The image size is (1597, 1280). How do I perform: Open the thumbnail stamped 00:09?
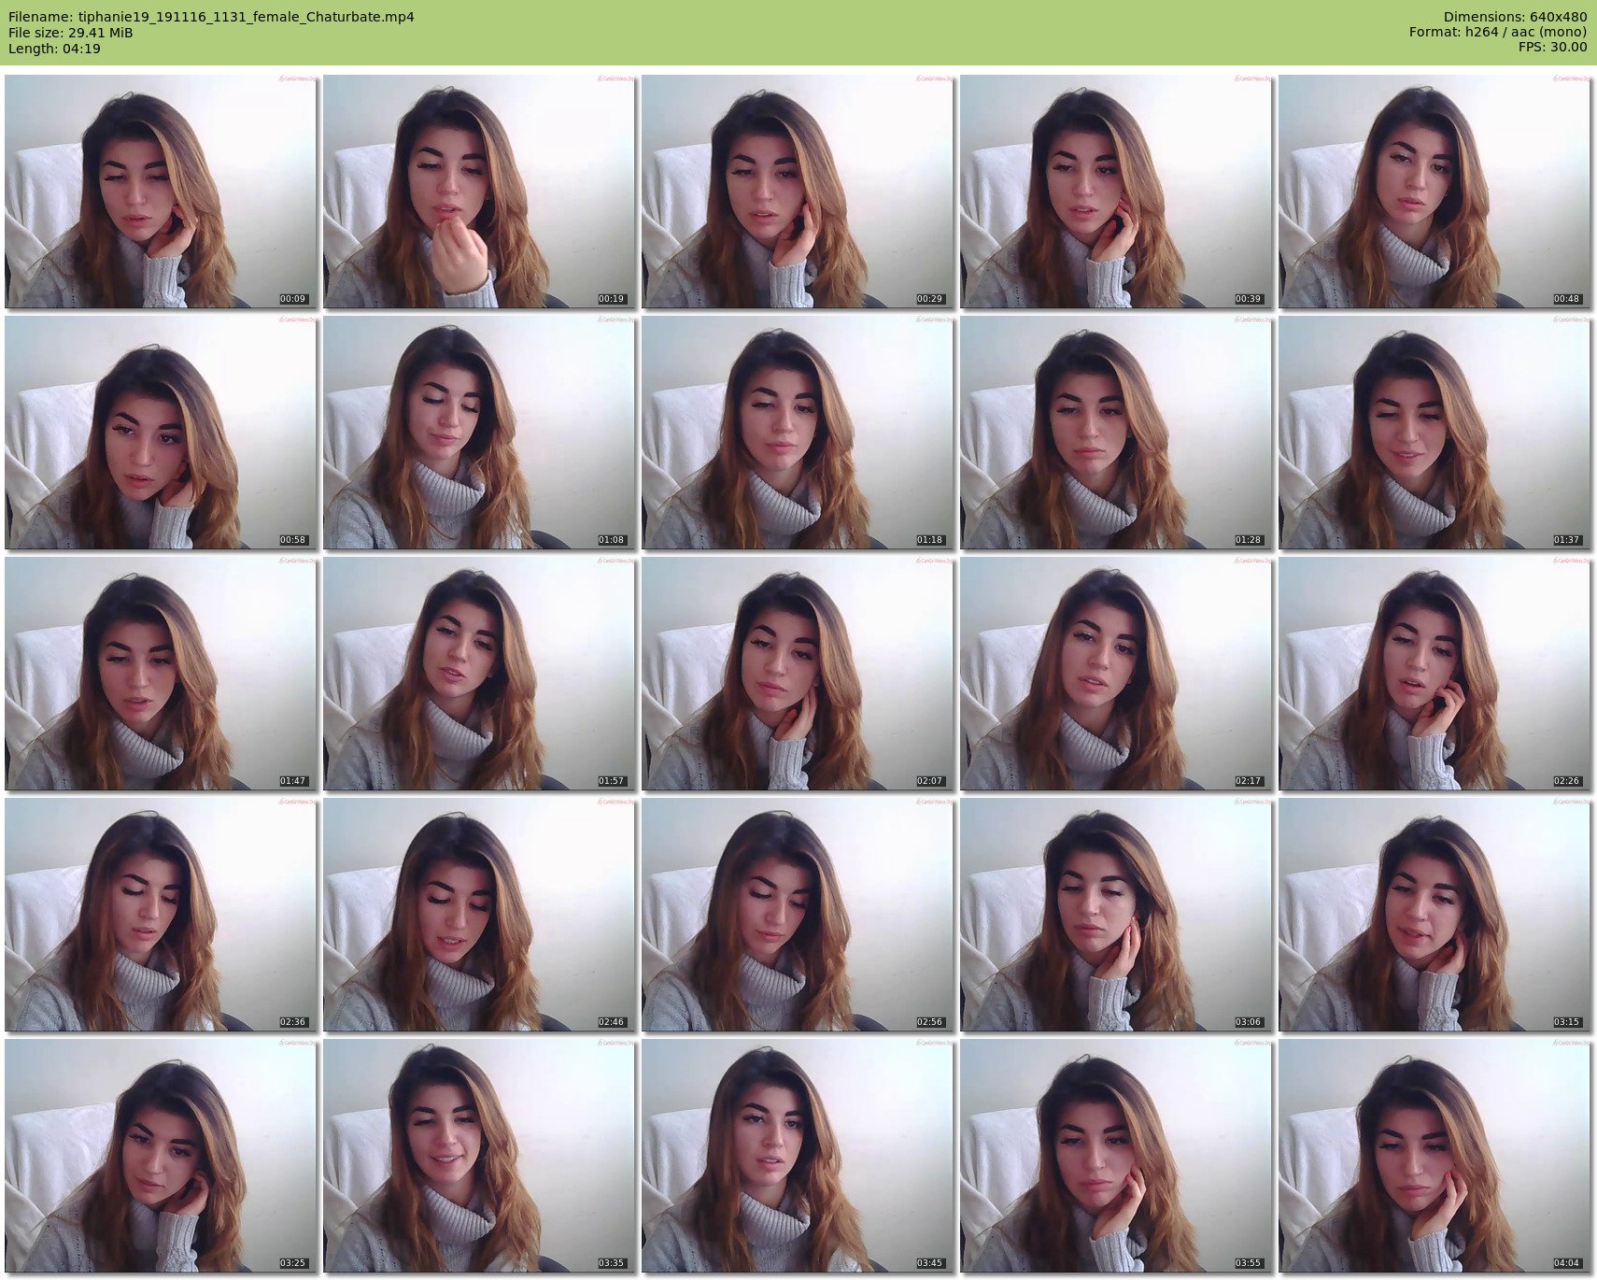161,192
